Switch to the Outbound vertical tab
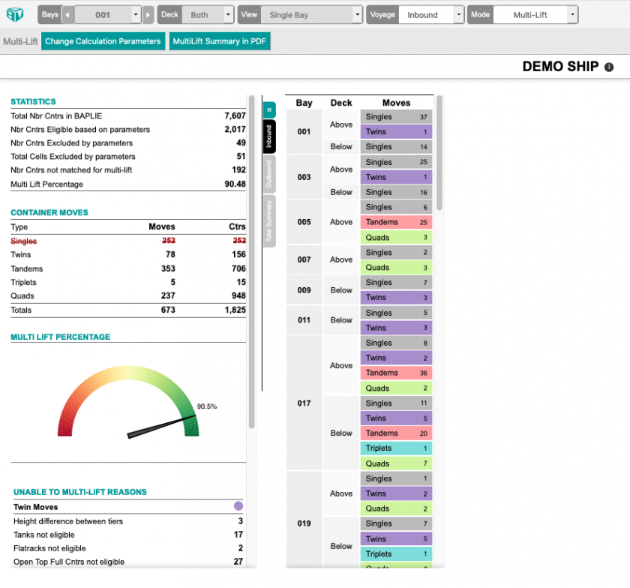This screenshot has height=588, width=630. [270, 173]
